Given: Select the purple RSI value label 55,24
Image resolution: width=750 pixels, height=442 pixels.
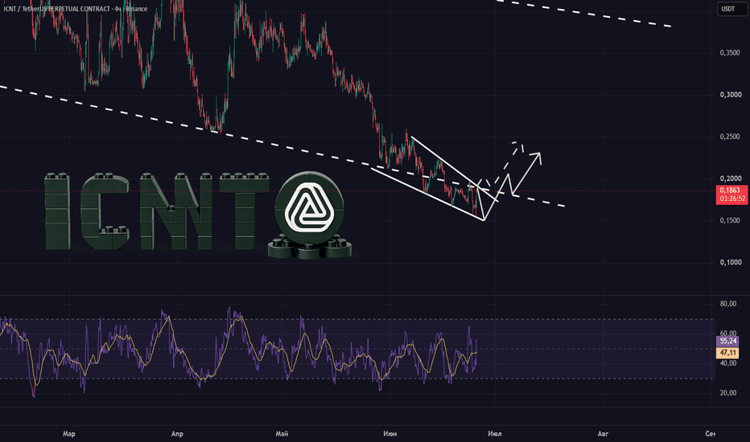Looking at the screenshot, I should click(x=727, y=341).
